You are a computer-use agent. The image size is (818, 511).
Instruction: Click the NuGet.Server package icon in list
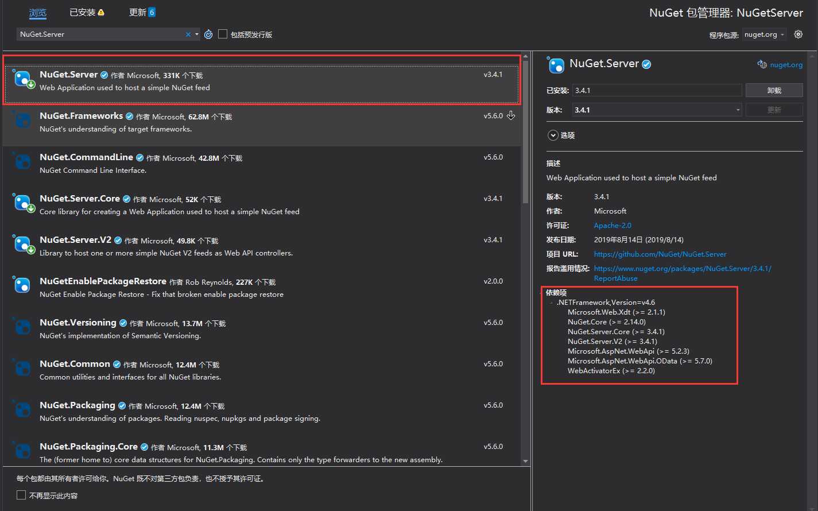(24, 79)
